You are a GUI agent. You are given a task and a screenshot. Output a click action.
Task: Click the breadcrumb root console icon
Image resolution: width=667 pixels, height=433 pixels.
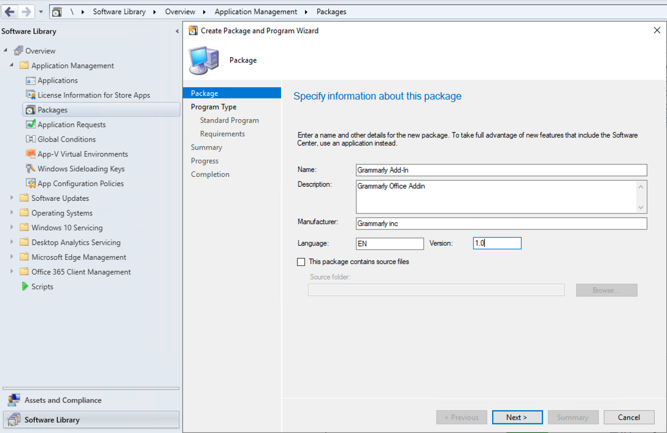tap(57, 12)
